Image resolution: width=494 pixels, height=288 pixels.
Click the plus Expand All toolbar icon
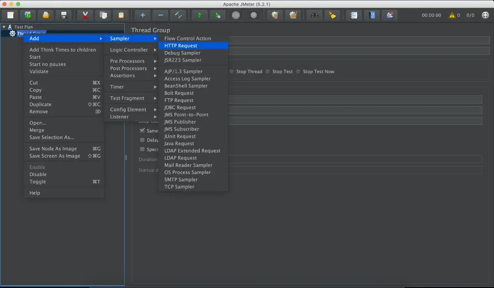point(142,15)
